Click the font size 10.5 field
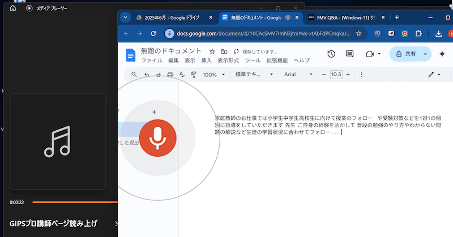This screenshot has width=453, height=237. (336, 75)
